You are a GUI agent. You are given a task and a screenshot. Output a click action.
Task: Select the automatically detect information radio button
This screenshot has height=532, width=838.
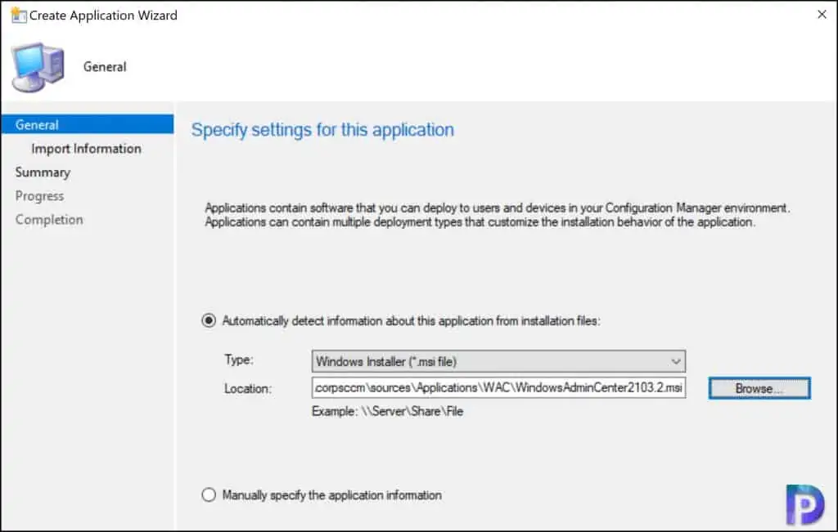point(209,320)
